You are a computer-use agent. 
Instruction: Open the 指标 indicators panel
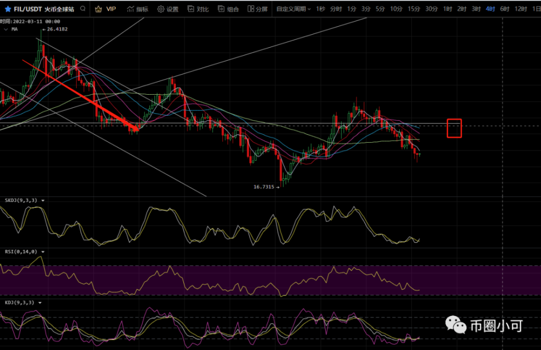(137, 9)
